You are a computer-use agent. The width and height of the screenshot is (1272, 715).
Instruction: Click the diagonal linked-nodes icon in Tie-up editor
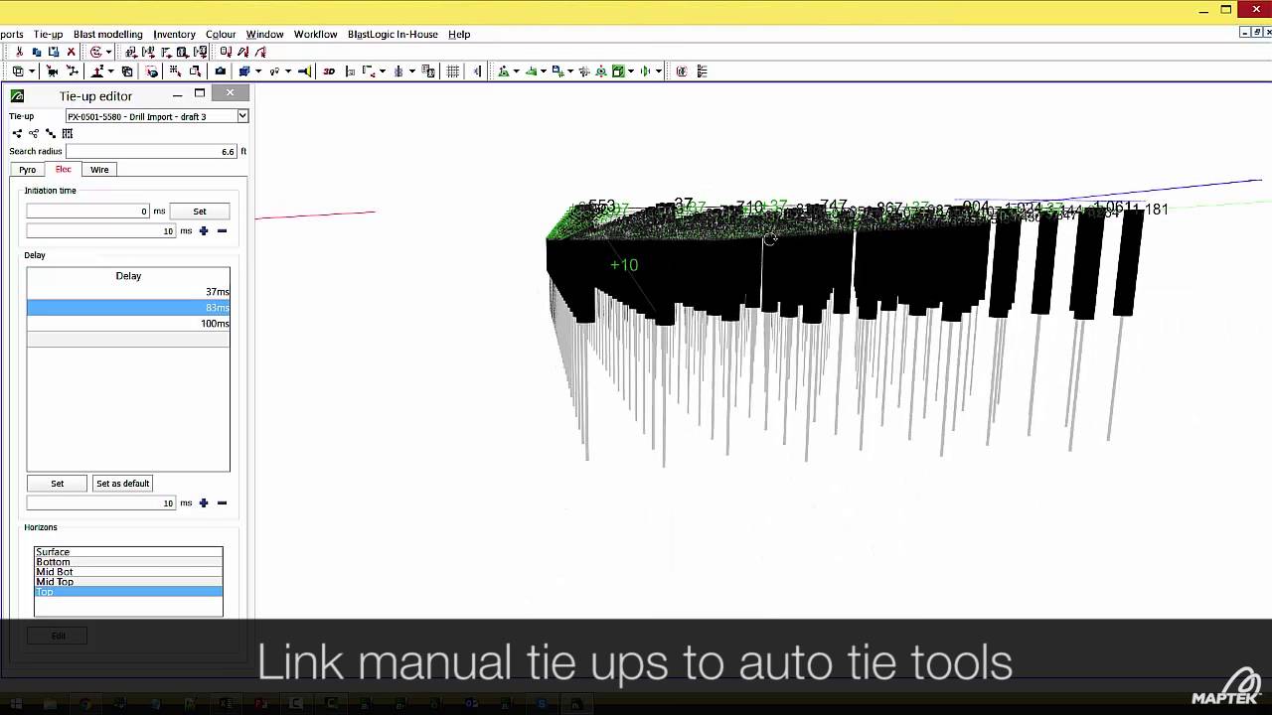click(51, 133)
